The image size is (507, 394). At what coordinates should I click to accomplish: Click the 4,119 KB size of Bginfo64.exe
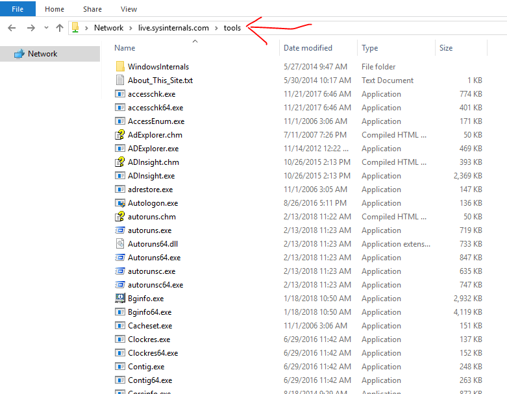(x=467, y=312)
